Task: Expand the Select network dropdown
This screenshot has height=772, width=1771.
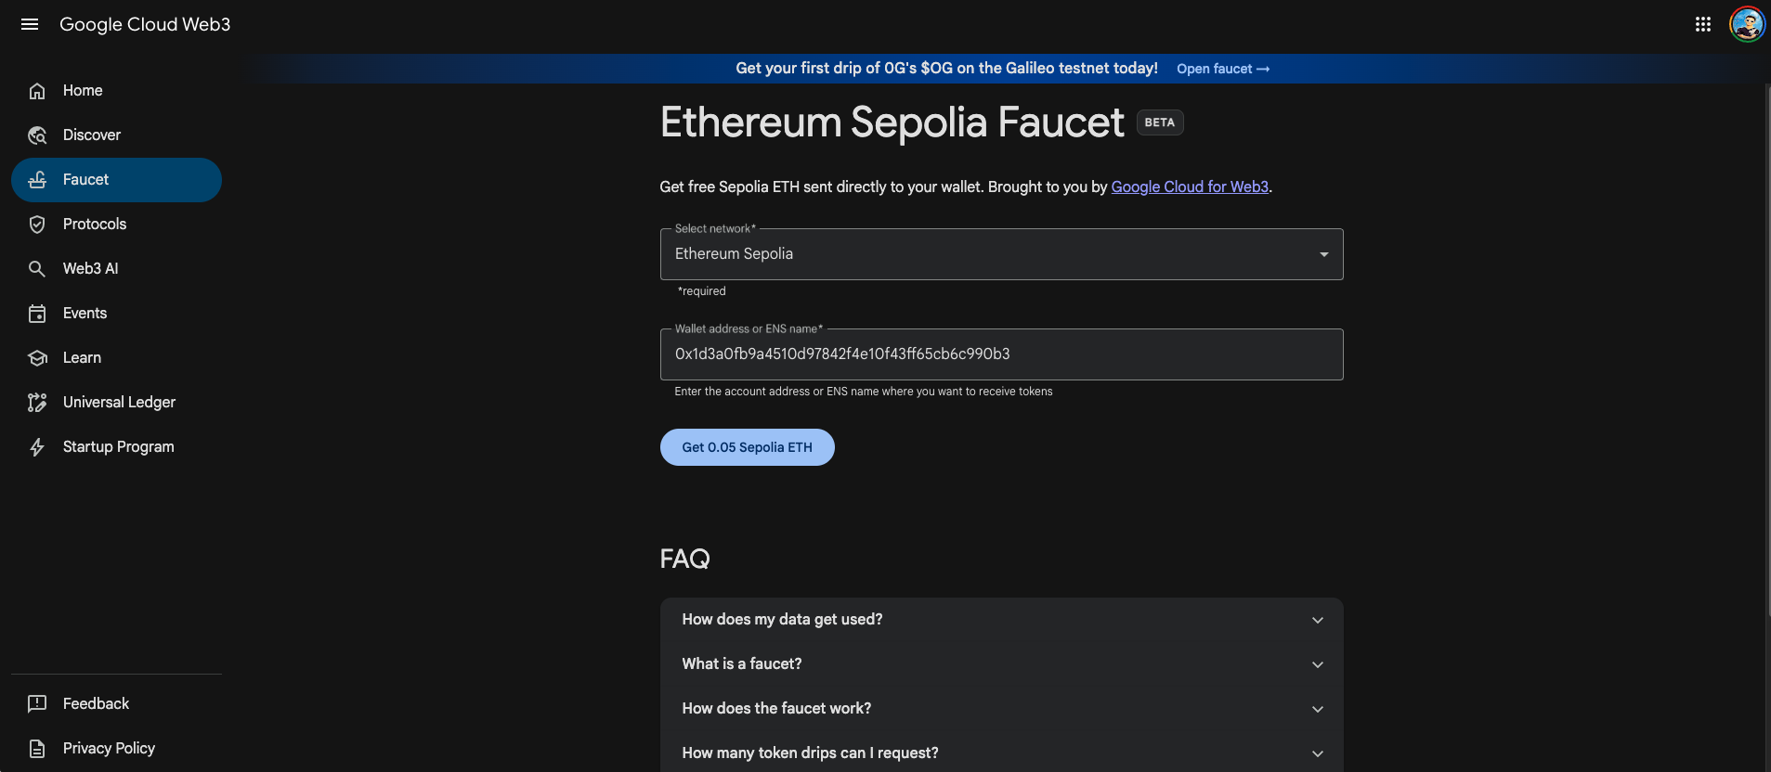Action: [x=1322, y=253]
